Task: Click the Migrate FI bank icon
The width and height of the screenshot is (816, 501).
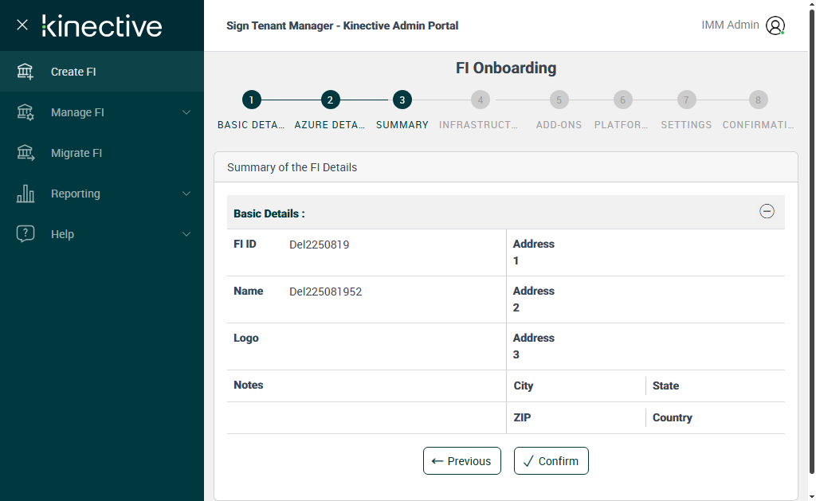Action: pyautogui.click(x=25, y=153)
